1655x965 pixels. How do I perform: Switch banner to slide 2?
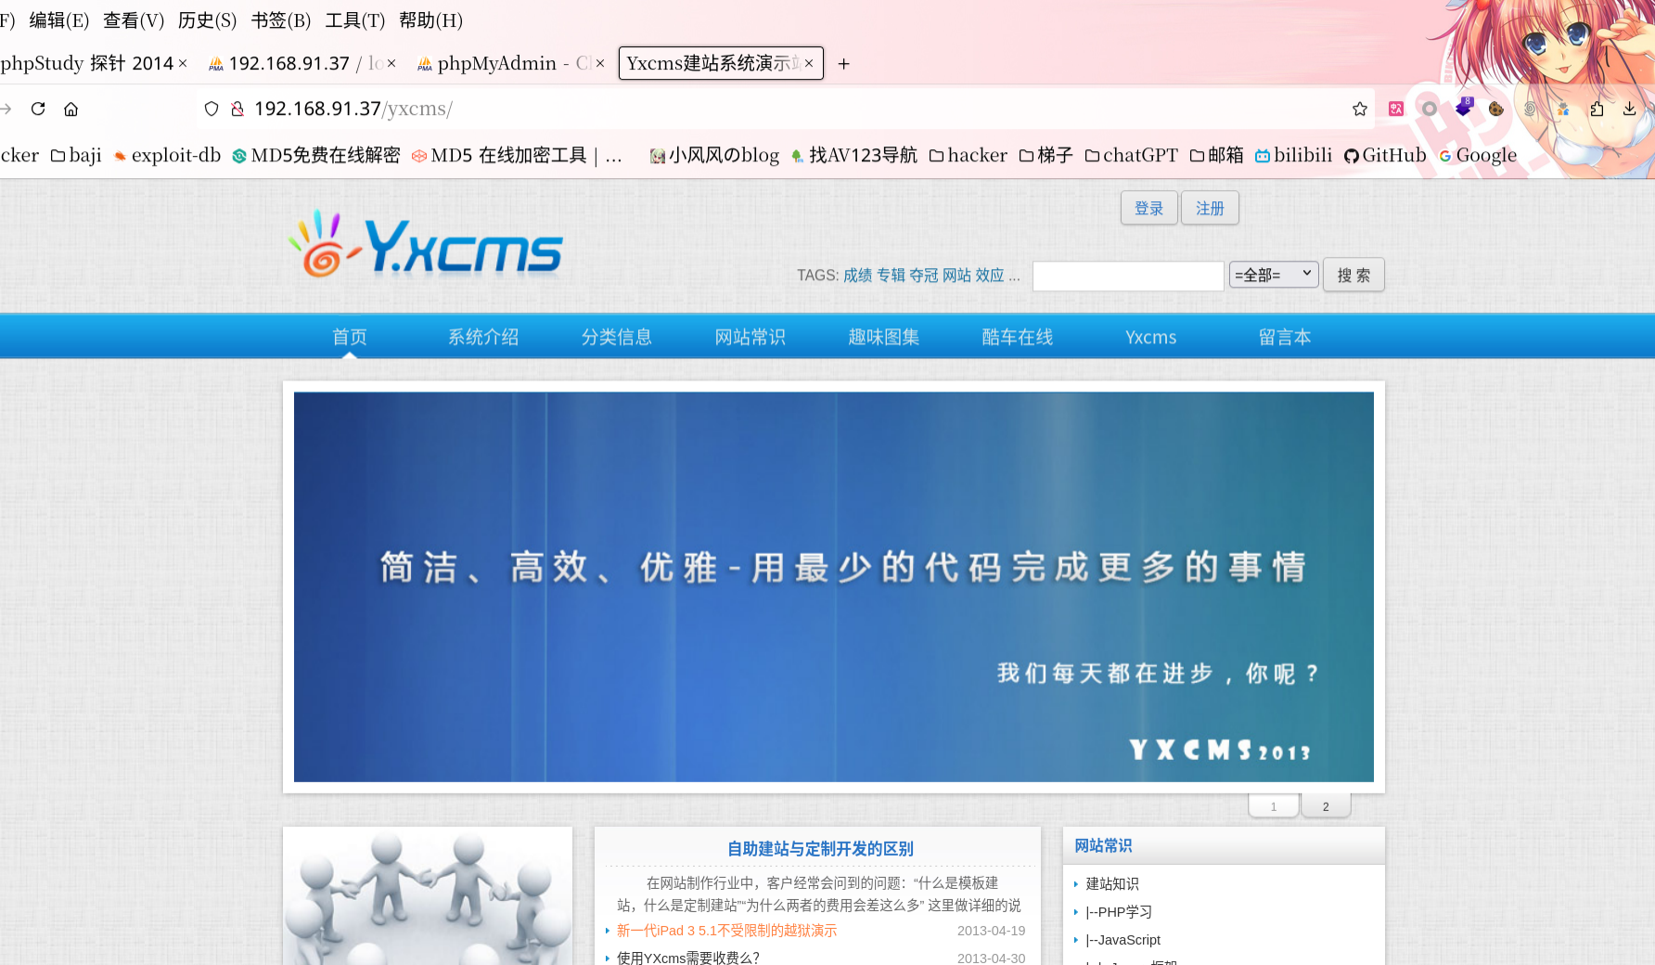coord(1326,805)
